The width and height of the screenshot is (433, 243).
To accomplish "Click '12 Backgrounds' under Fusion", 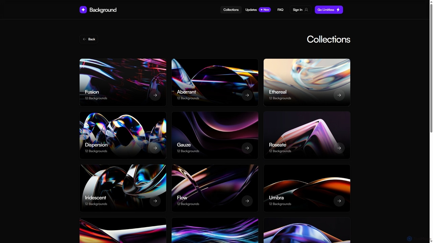I will tap(96, 98).
